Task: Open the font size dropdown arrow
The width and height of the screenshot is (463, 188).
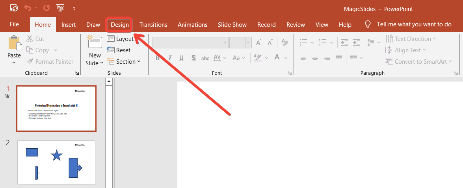Action: [x=248, y=42]
